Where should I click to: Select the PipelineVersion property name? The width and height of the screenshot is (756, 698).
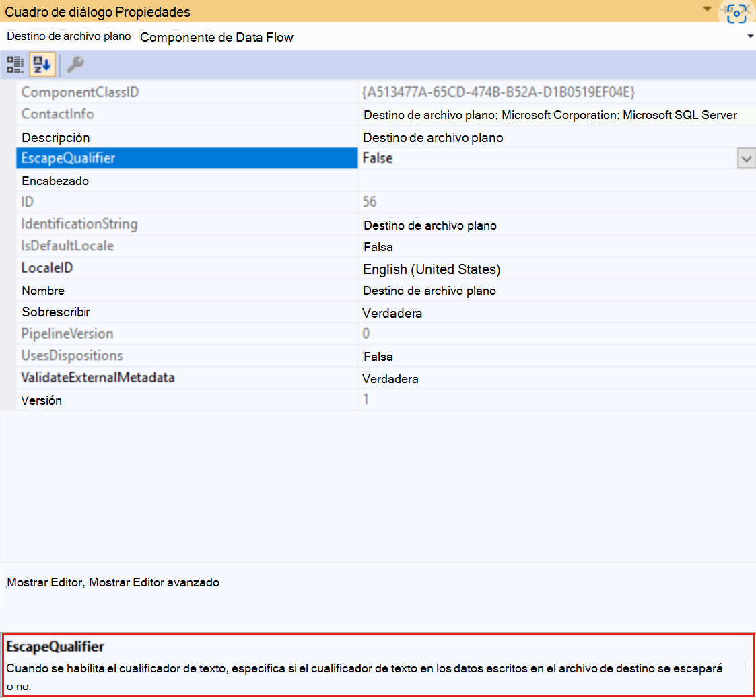67,334
